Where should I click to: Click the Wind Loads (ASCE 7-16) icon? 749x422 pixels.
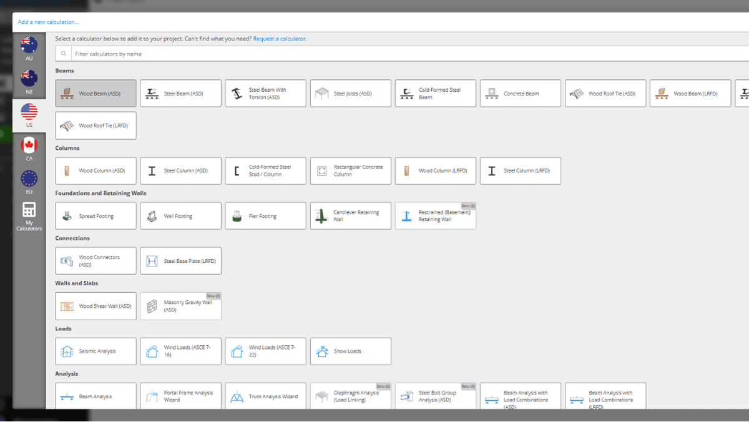point(152,351)
